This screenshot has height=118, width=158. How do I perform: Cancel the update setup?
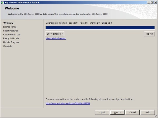tap(132, 112)
